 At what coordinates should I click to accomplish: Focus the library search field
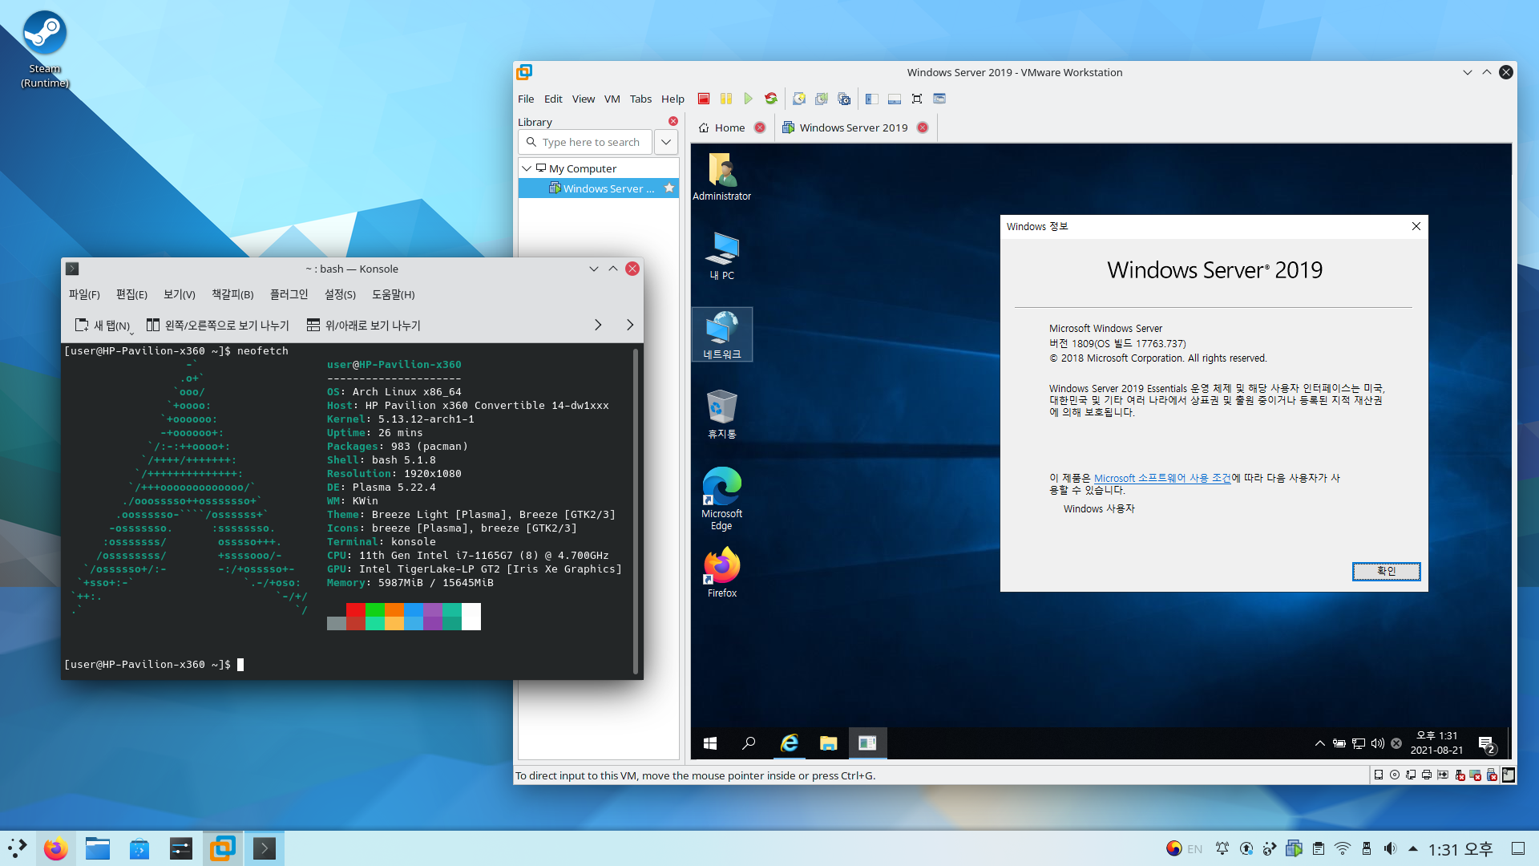coord(591,142)
